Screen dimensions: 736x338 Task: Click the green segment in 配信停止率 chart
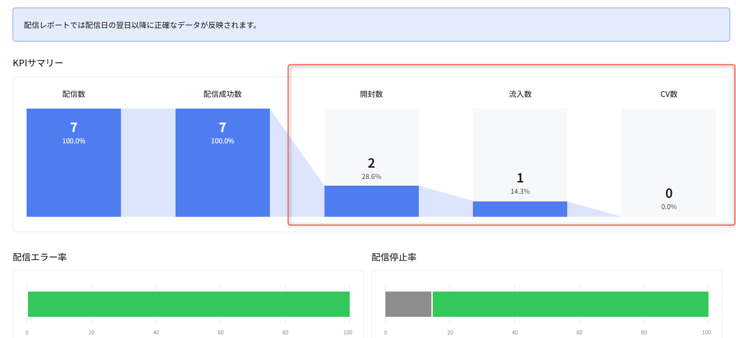coord(570,304)
